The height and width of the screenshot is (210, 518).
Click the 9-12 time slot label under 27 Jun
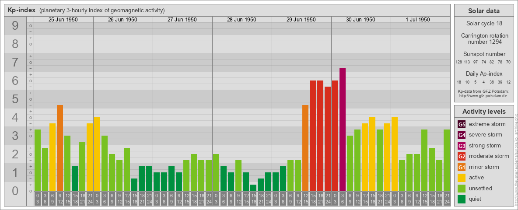(x=179, y=199)
